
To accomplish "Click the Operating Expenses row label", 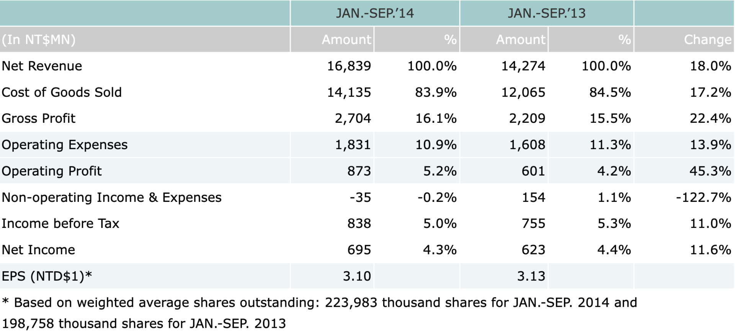I will click(64, 145).
